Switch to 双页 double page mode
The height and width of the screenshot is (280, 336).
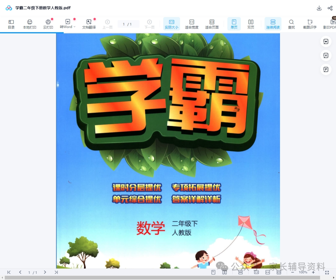(251, 24)
